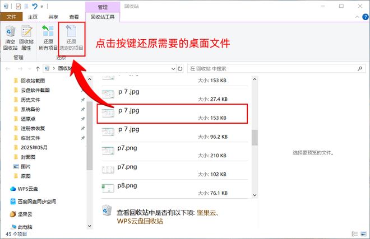
Task: Restore the selected items (还原选定的项目)
Action: 71,38
